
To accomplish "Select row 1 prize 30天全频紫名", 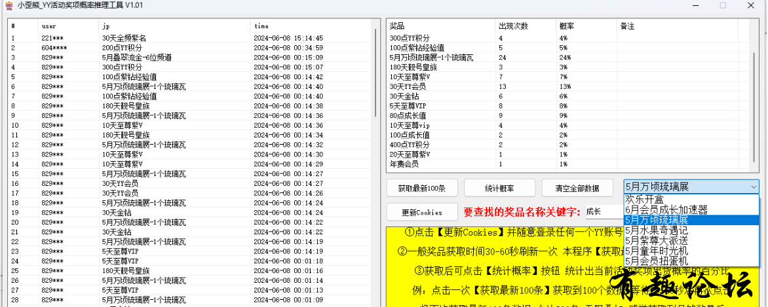I will coord(124,38).
